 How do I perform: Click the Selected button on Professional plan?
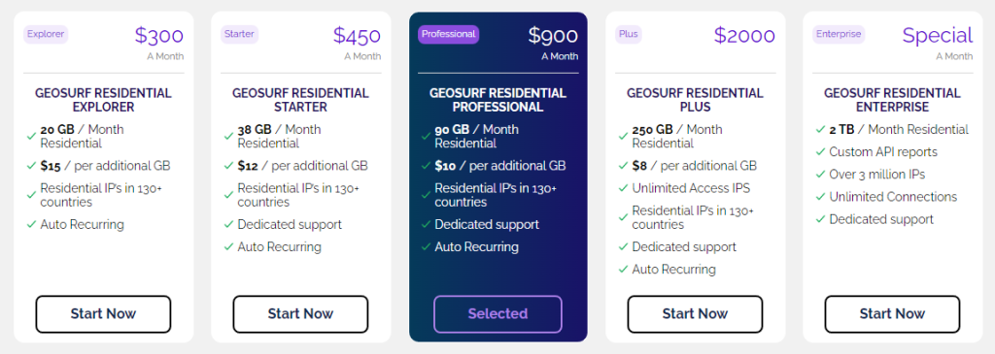498,314
